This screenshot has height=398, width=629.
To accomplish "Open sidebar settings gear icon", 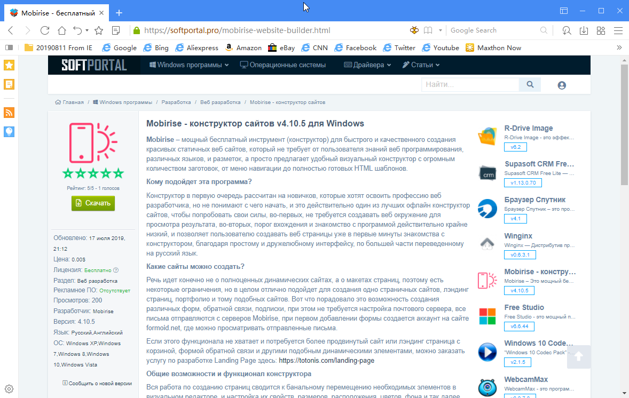I will (x=9, y=389).
